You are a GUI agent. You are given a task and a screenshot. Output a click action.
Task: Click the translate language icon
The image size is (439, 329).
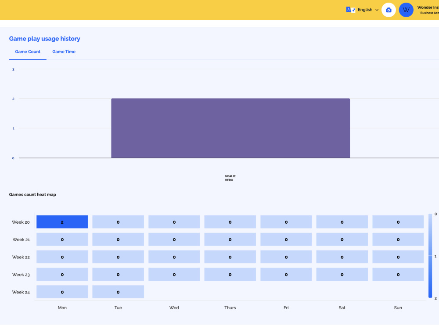(x=350, y=10)
